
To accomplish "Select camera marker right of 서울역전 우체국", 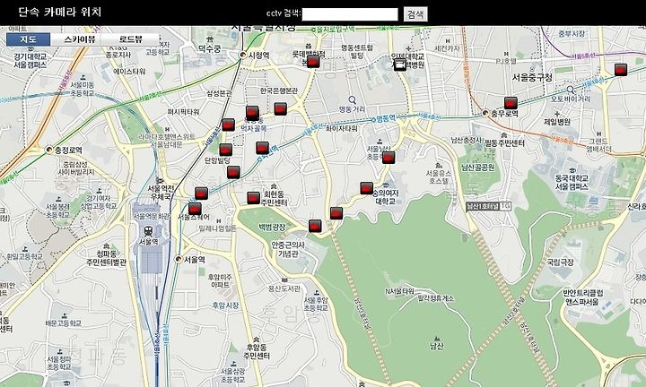I will tap(201, 193).
